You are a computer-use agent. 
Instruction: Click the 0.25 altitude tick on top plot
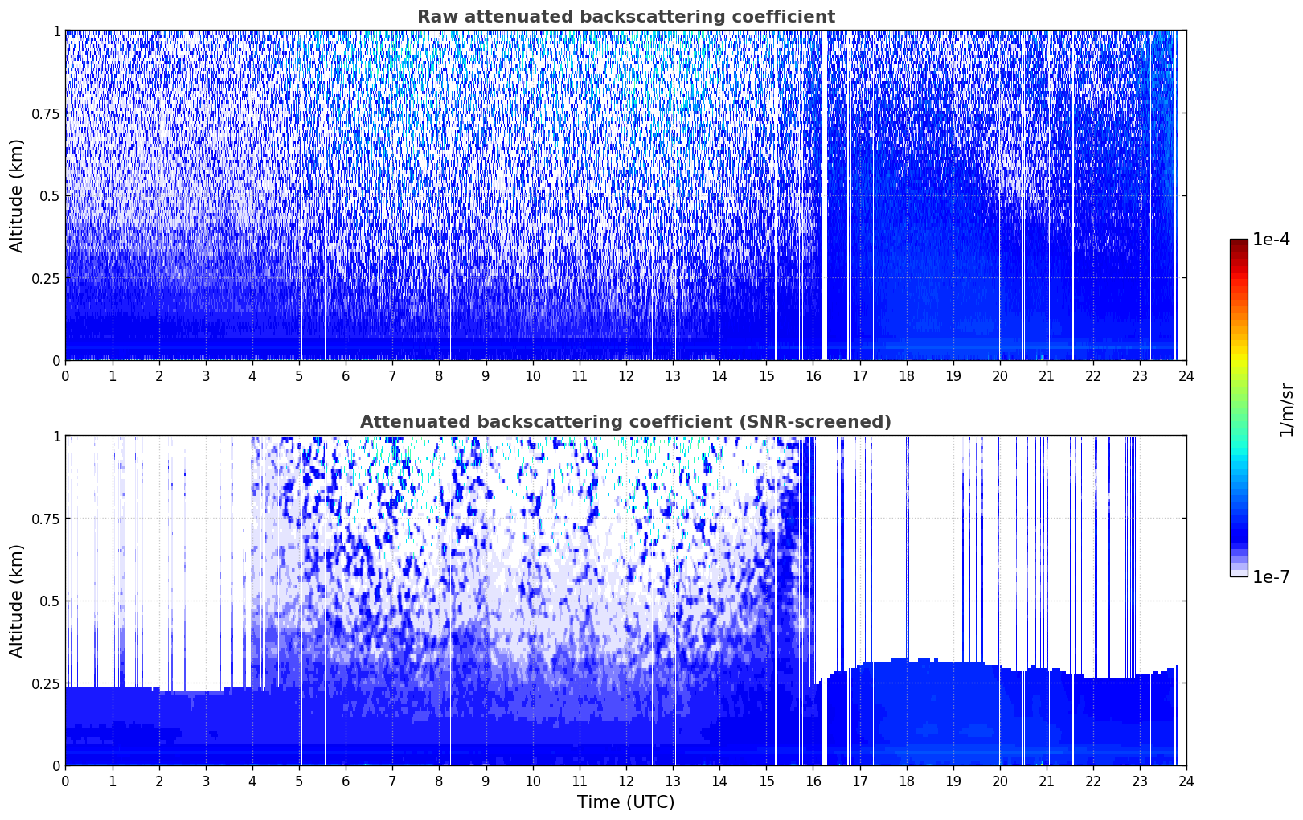46,278
